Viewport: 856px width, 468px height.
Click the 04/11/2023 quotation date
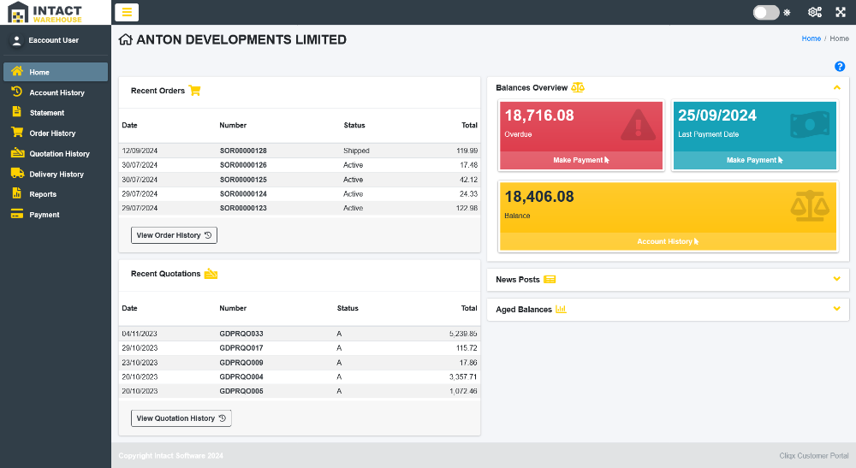[x=140, y=334]
